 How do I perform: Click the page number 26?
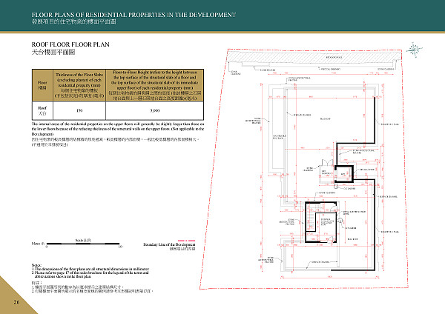pyautogui.click(x=16, y=303)
